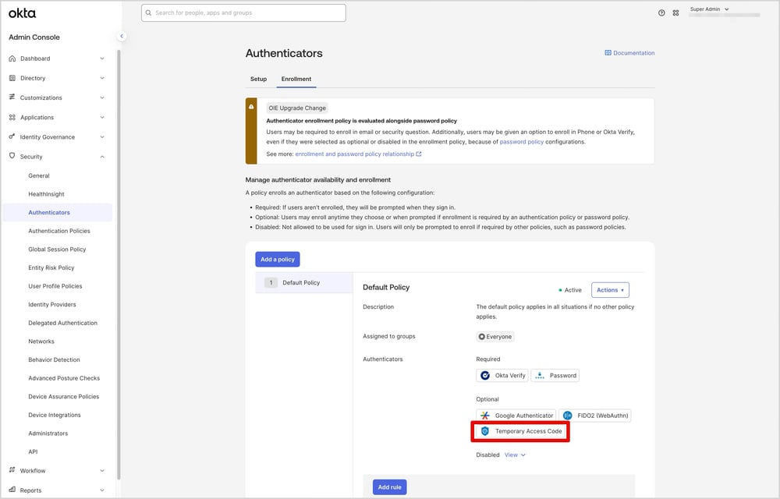The height and width of the screenshot is (499, 780).
Task: Click the sidebar vertical scrollbar
Action: 119,264
